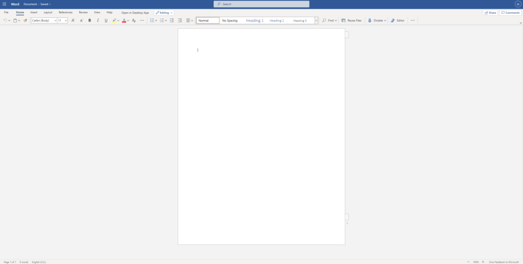Apply the Normal style
This screenshot has width=523, height=264.
(208, 20)
